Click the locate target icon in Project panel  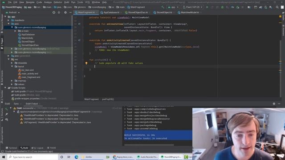pos(54,12)
